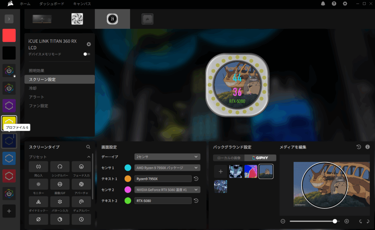This screenshot has height=230, width=375.
Task: Open the データタイプ 2センサ dropdown
Action: [x=167, y=157]
